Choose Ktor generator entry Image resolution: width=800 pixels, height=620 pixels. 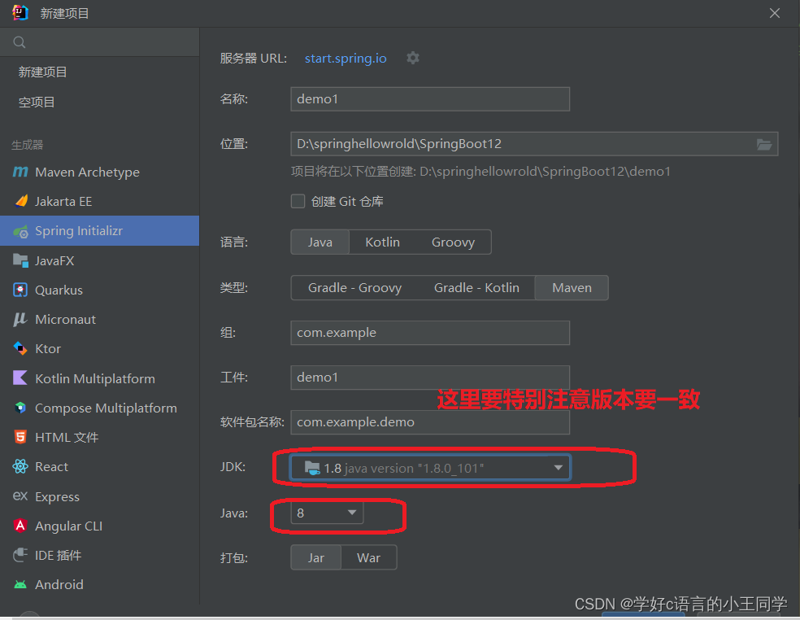pyautogui.click(x=99, y=349)
